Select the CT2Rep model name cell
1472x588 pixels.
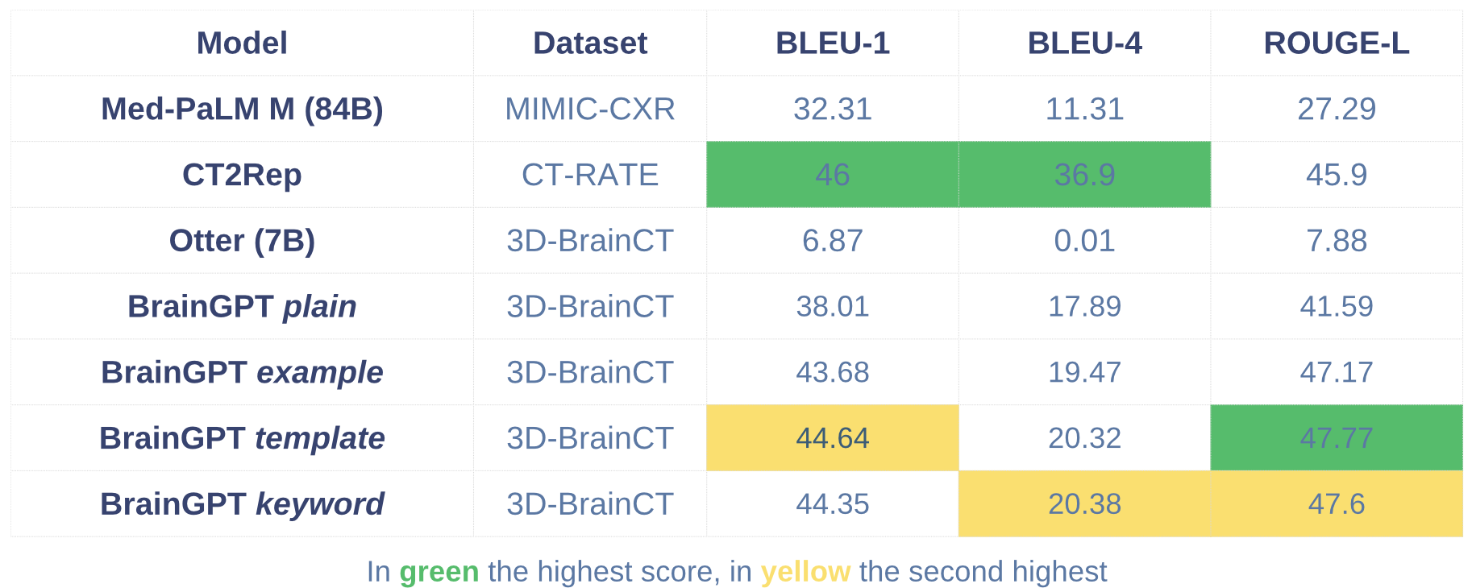pos(242,175)
